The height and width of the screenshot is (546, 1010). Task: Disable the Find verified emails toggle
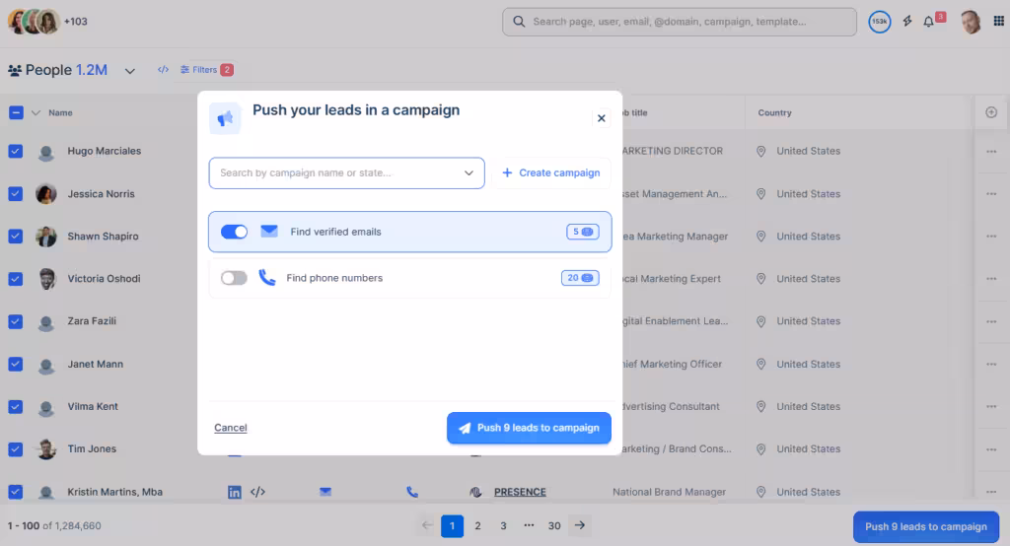coord(234,232)
